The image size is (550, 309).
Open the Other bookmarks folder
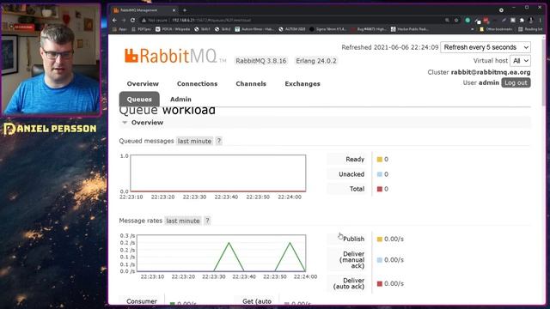[496, 29]
